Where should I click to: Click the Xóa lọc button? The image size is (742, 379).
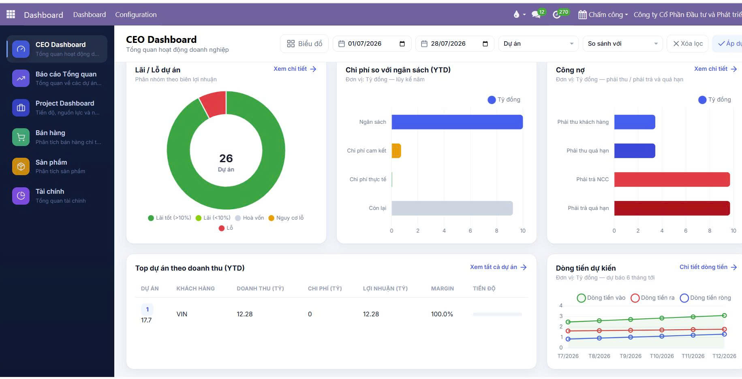[688, 44]
